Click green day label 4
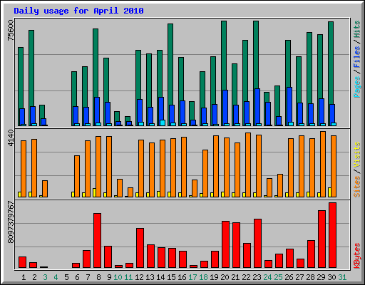Image resolution: width=365 pixels, height=285 pixels. pyautogui.click(x=56, y=277)
